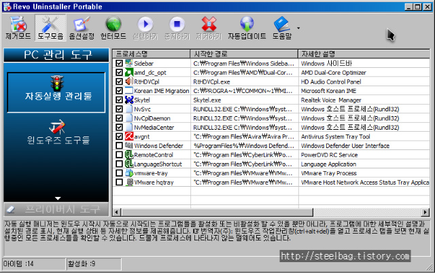This screenshot has width=435, height=273.
Task: Select "Windows Defender User Interface" description
Action: [345, 146]
